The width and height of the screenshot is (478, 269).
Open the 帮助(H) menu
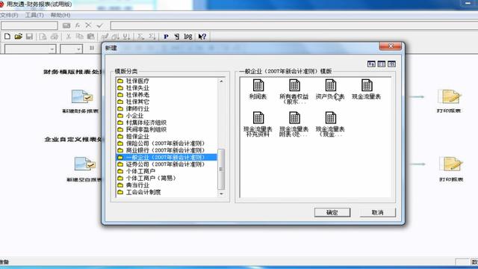click(x=60, y=15)
